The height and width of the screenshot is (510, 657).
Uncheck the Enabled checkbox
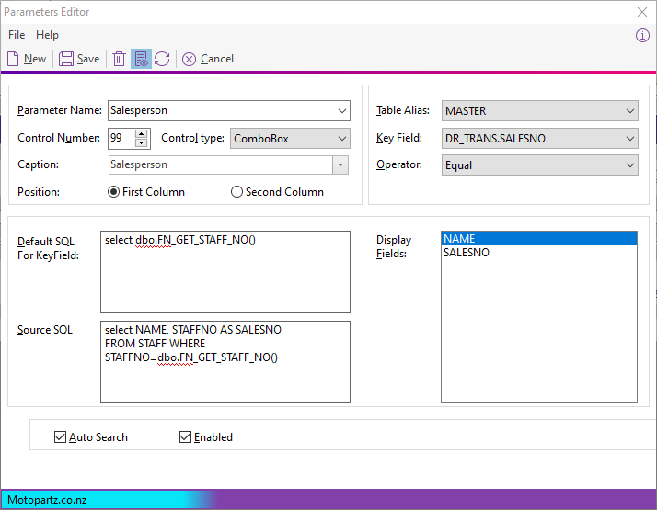pos(185,437)
